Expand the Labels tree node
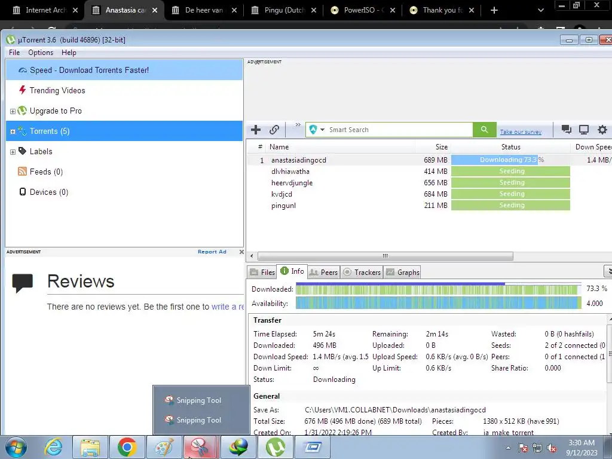This screenshot has width=612, height=459. tap(13, 152)
